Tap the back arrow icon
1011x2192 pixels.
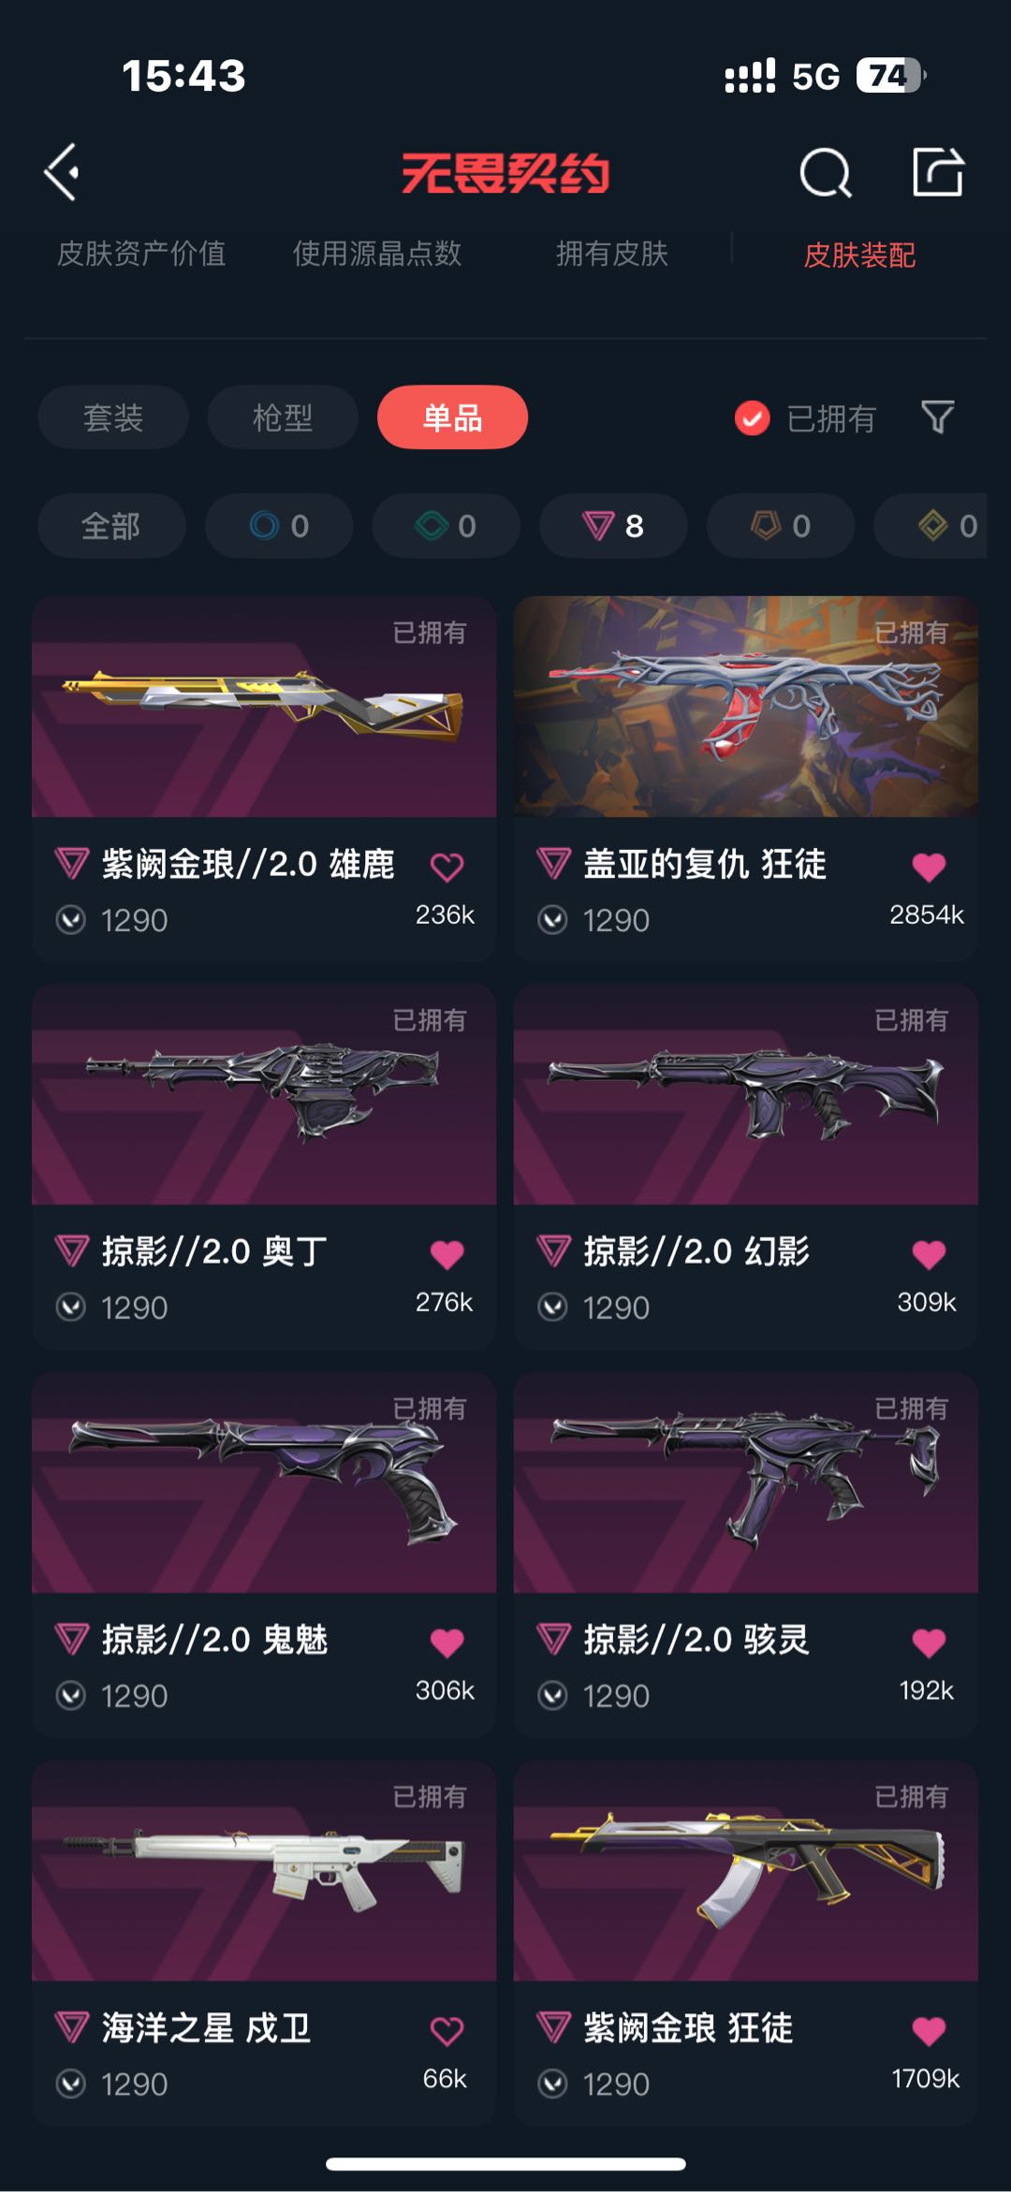point(62,172)
